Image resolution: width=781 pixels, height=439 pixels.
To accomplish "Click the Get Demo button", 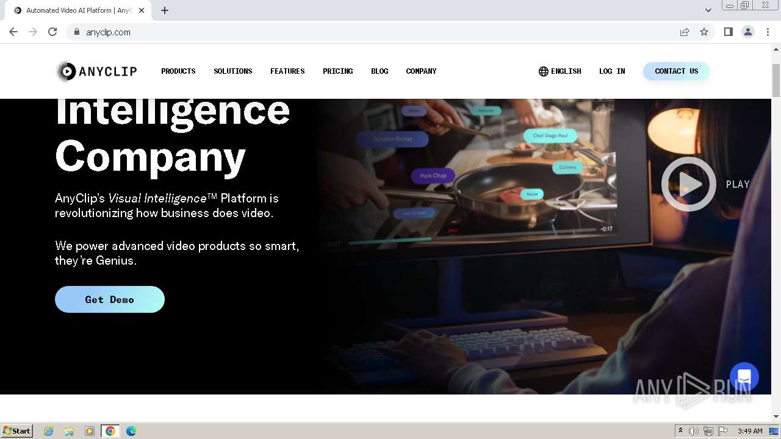I will point(110,299).
